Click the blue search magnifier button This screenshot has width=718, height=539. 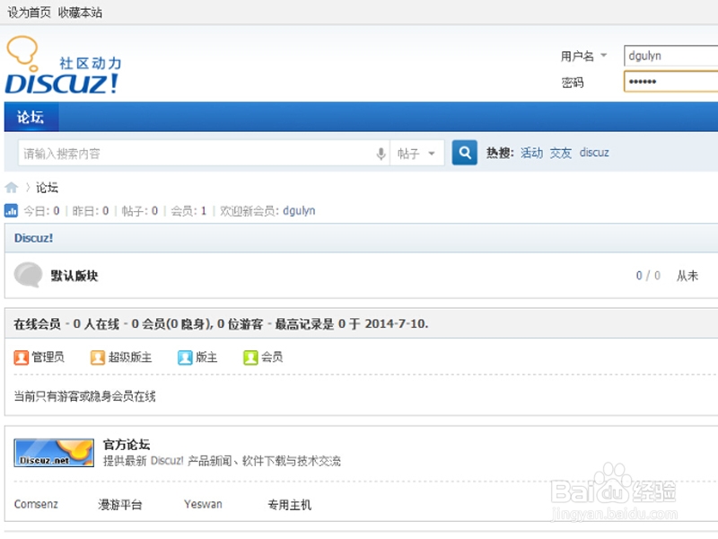(464, 153)
